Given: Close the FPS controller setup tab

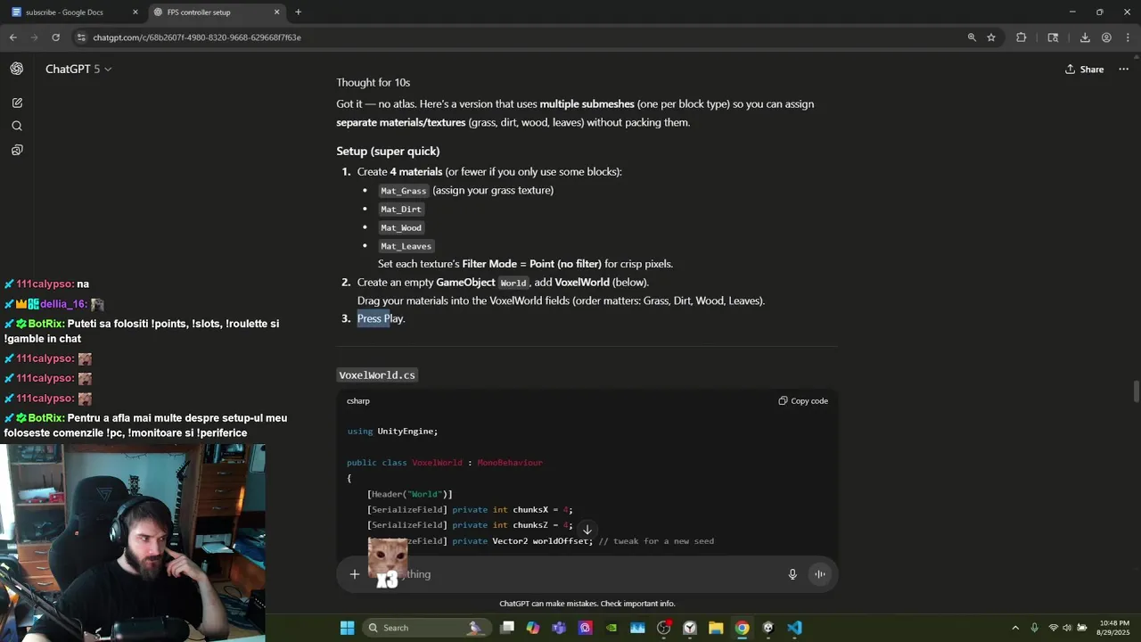Looking at the screenshot, I should coord(276,12).
